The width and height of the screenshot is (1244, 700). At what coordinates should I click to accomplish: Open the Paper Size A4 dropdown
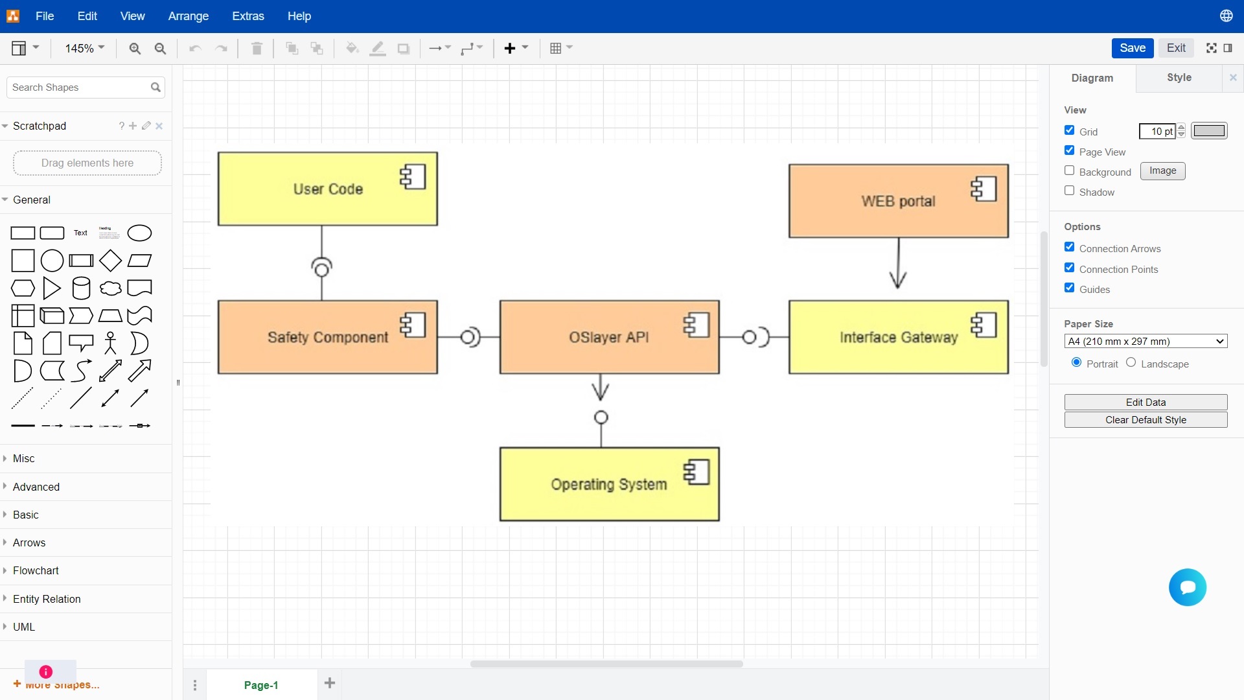click(1145, 341)
